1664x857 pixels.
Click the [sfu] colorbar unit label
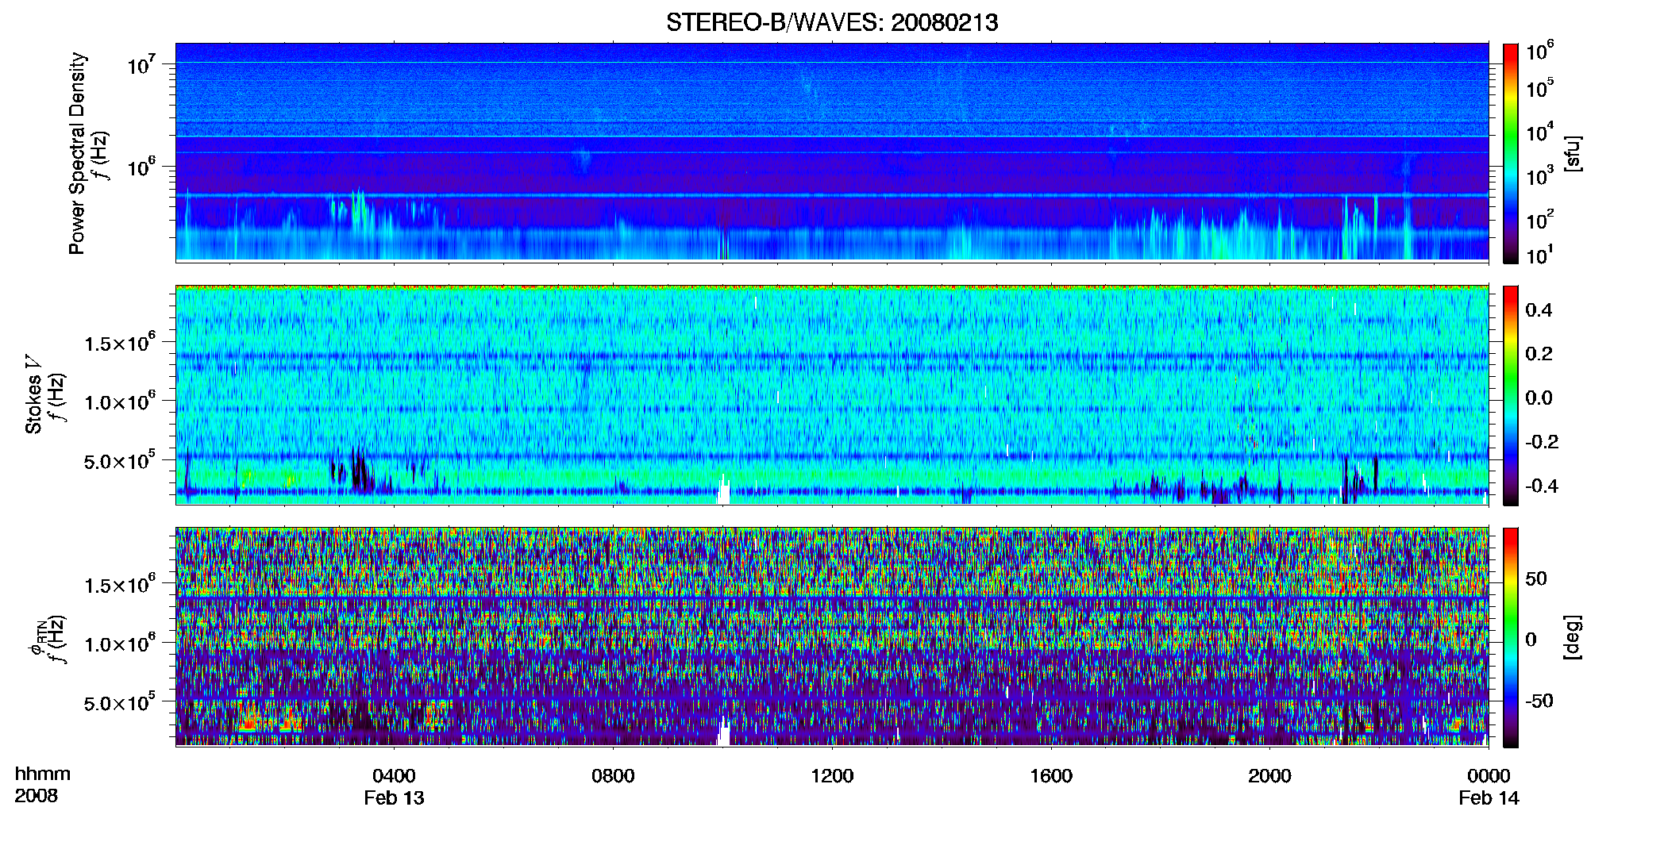(x=1573, y=153)
